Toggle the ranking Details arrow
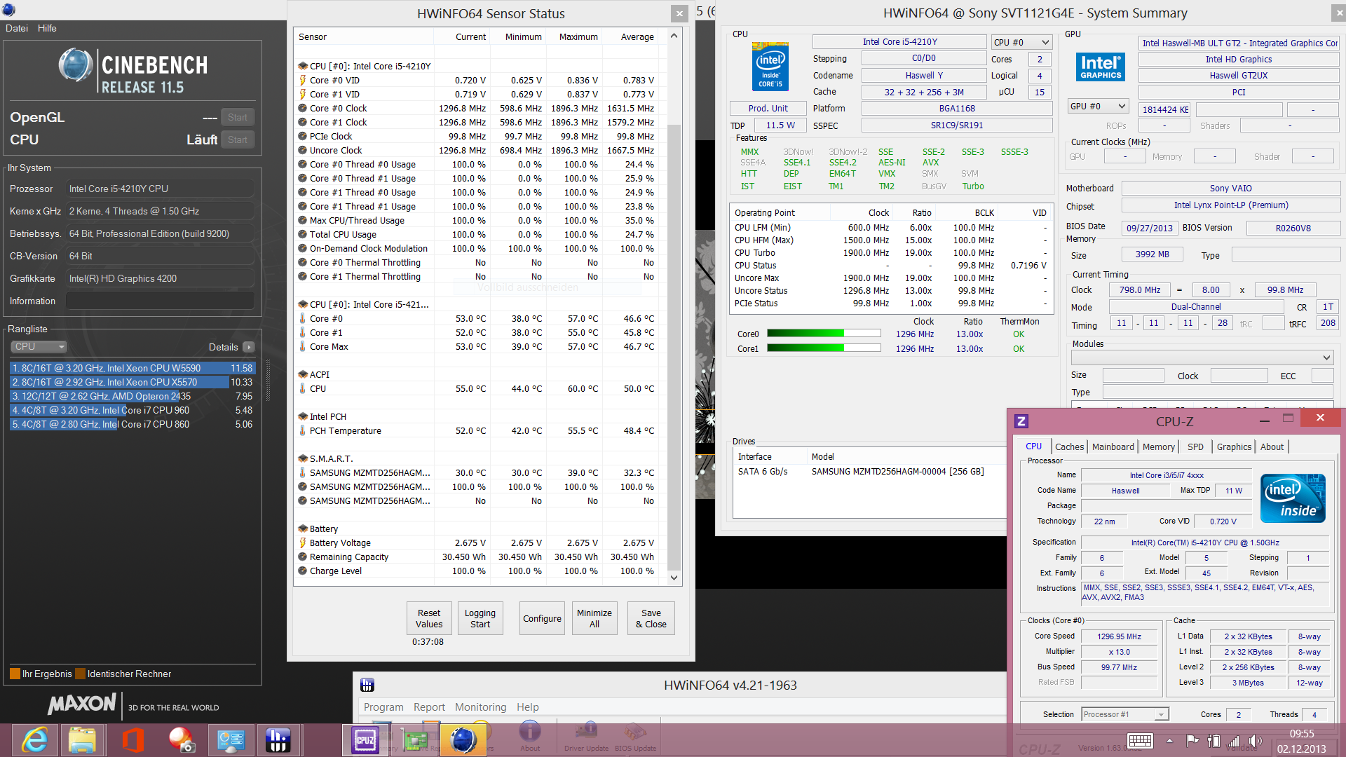This screenshot has width=1346, height=757. [249, 347]
